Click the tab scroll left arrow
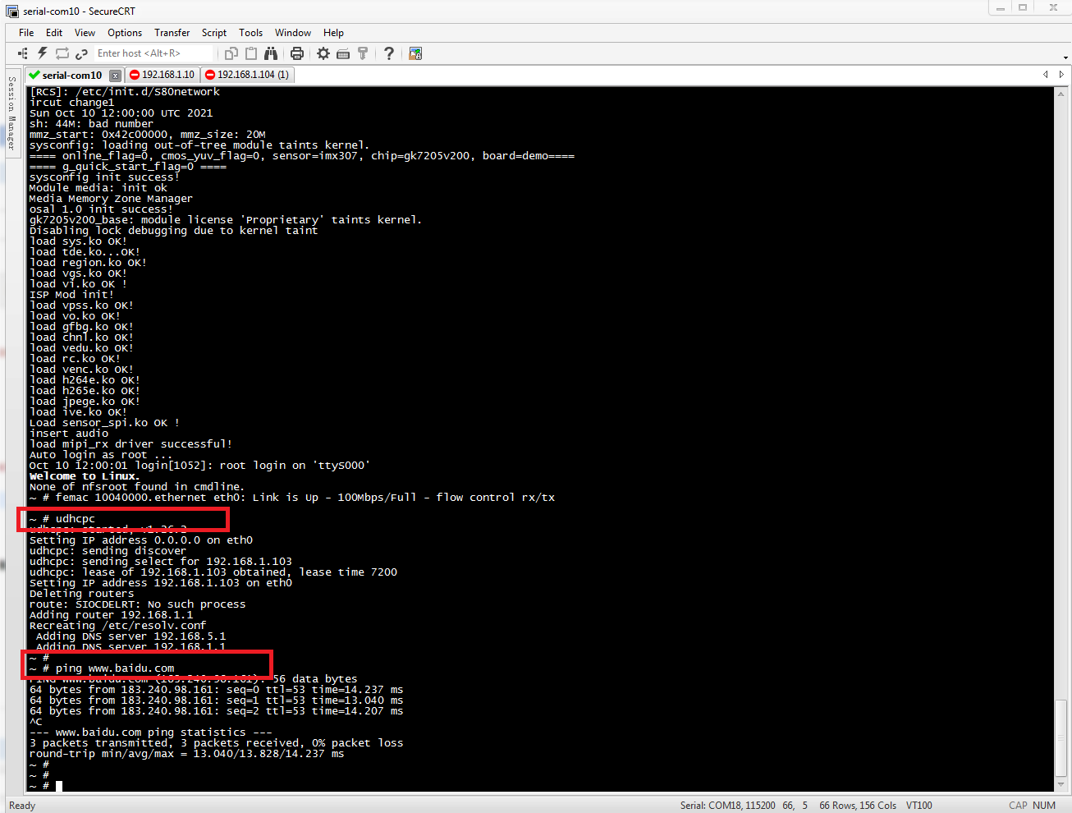Screen dimensions: 1072x813 click(x=1046, y=74)
